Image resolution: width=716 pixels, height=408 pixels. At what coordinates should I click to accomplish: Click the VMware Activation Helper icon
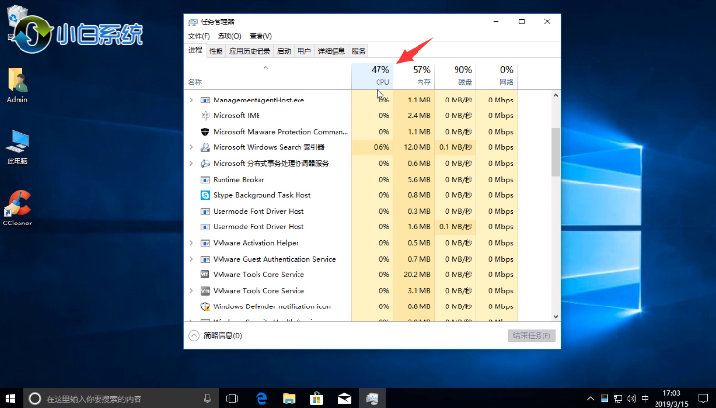(x=205, y=243)
